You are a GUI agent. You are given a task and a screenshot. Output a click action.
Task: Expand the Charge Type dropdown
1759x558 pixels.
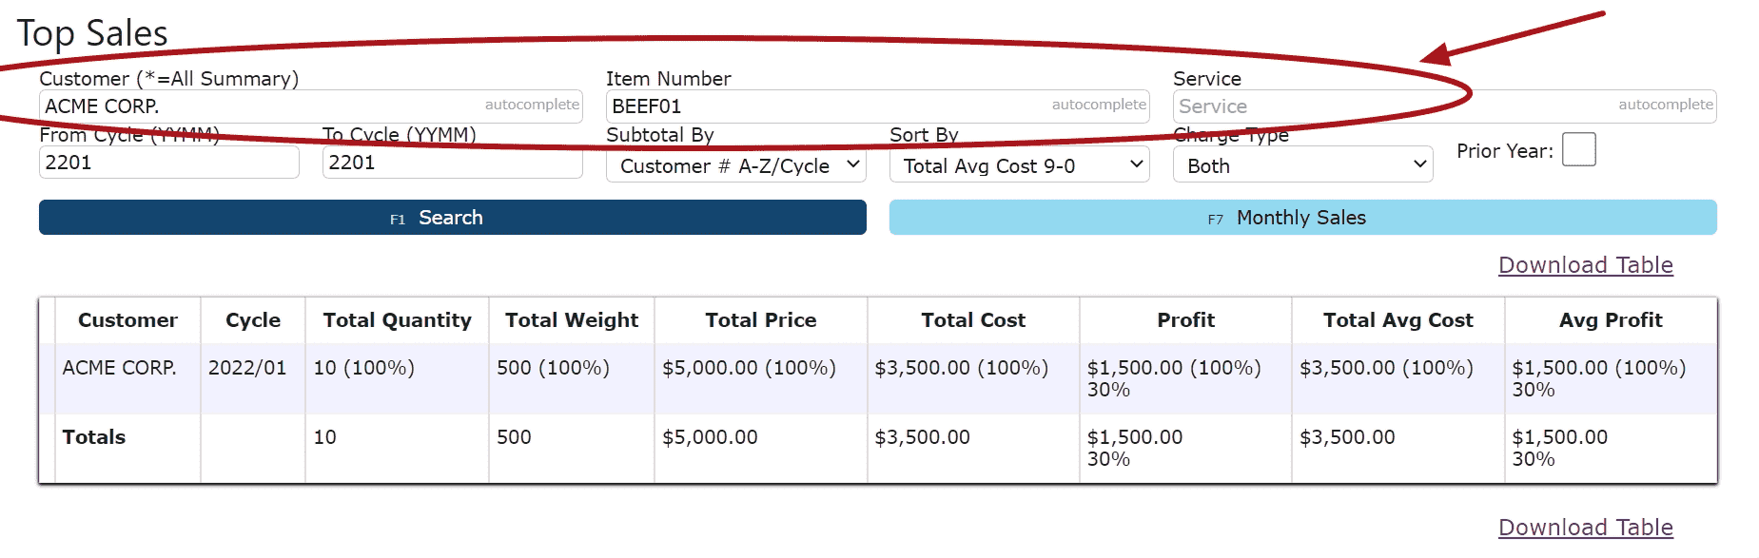coord(1302,165)
